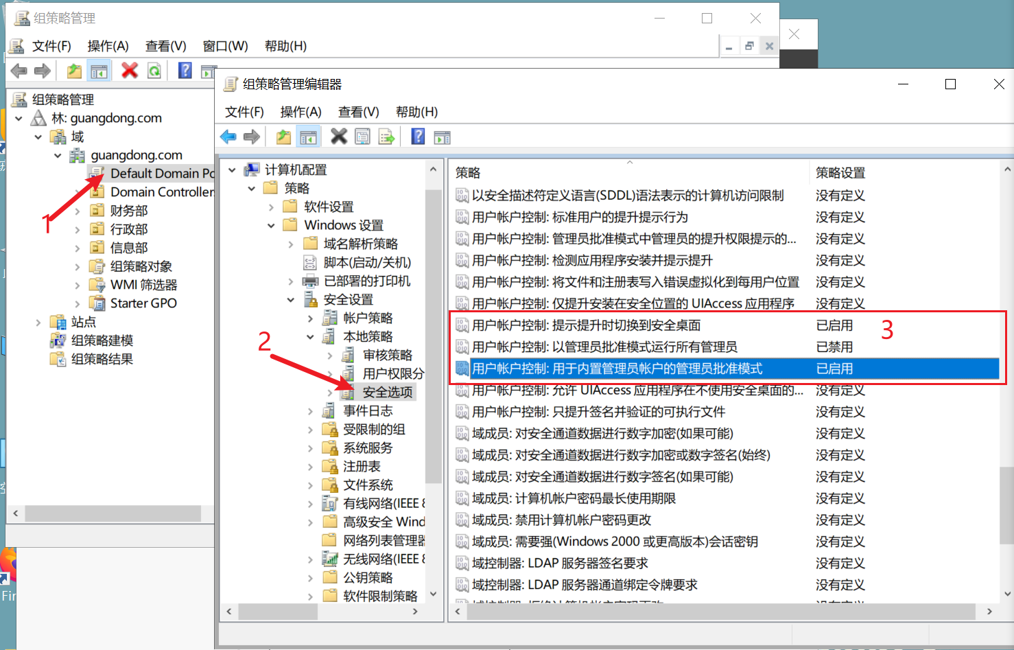Collapse 本地策略 node
Screen dimensions: 1014x650
[310, 336]
